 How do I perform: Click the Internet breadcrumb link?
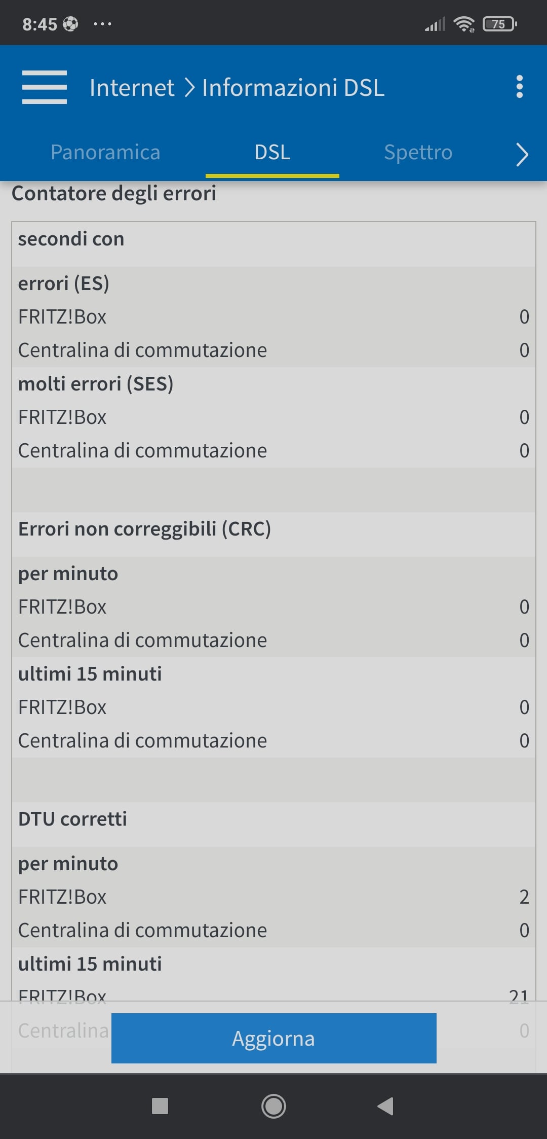(132, 88)
